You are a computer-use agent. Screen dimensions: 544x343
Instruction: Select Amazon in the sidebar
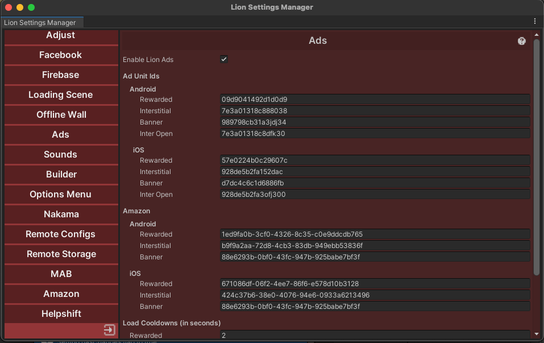point(61,294)
